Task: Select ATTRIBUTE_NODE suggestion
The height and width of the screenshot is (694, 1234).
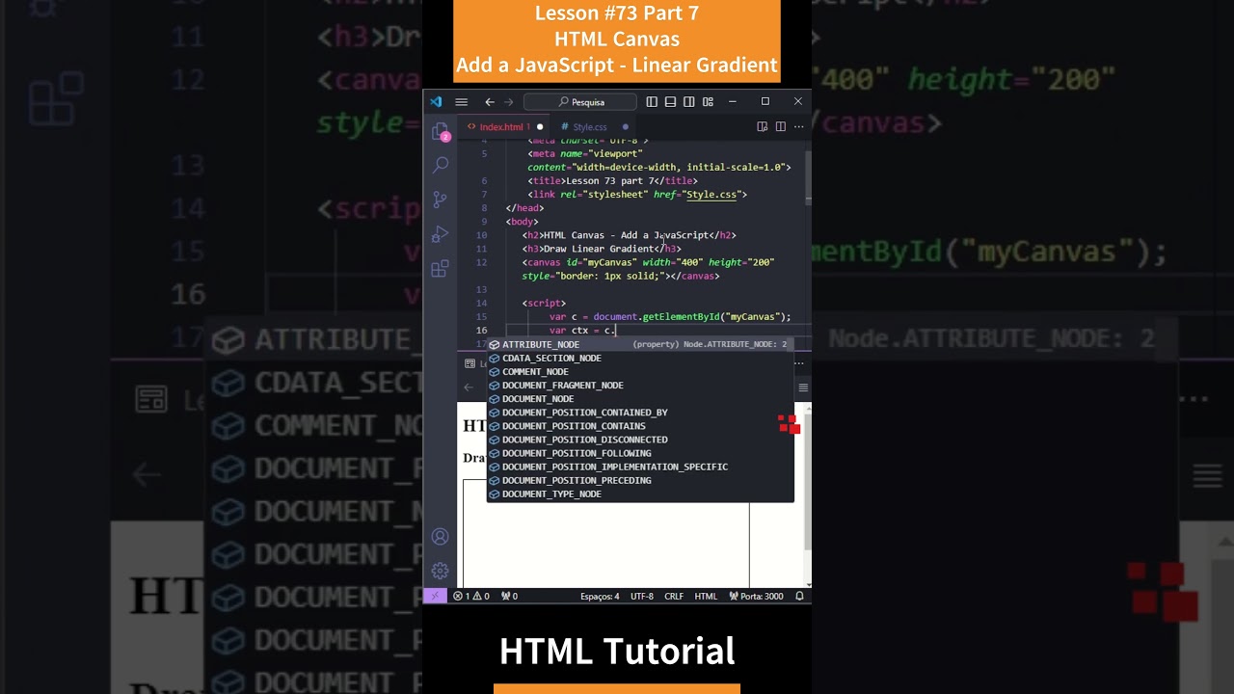Action: (x=640, y=344)
